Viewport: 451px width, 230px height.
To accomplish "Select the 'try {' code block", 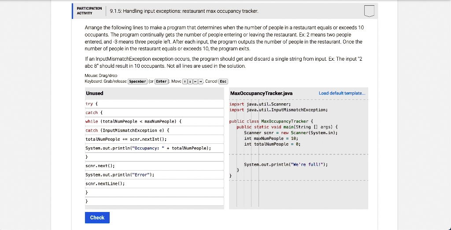I will click(x=154, y=104).
